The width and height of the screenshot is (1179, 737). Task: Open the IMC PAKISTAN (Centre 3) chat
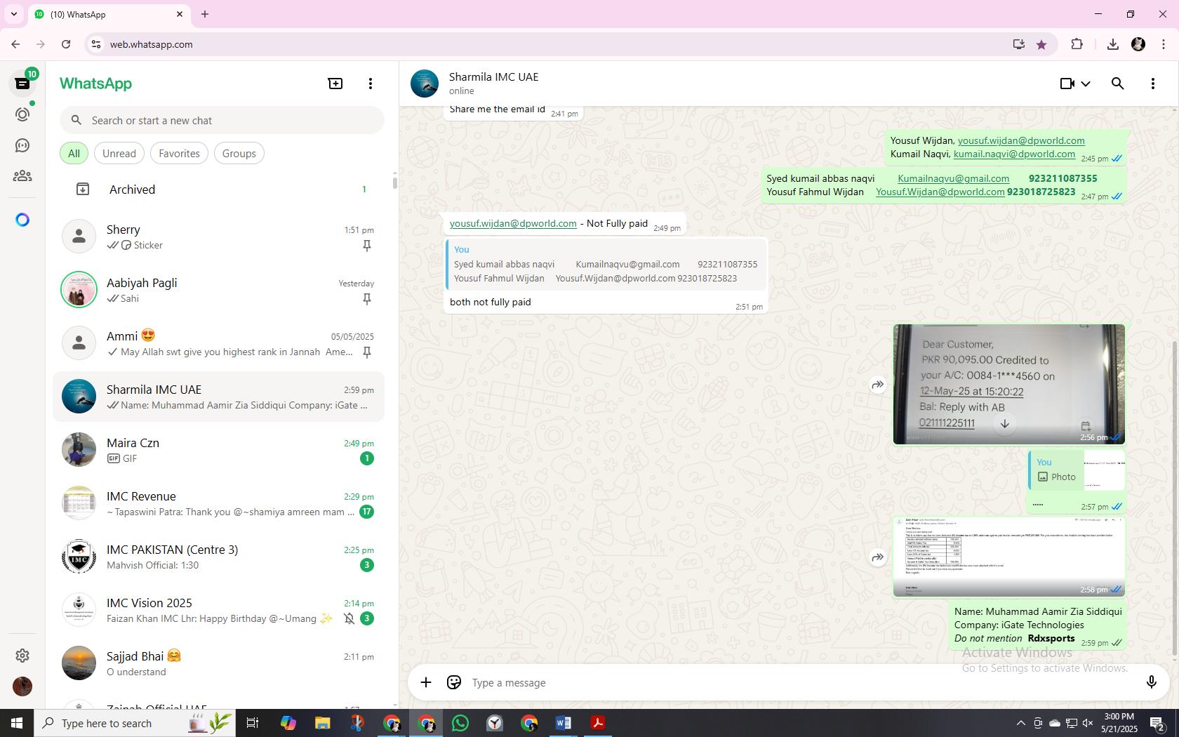(219, 557)
